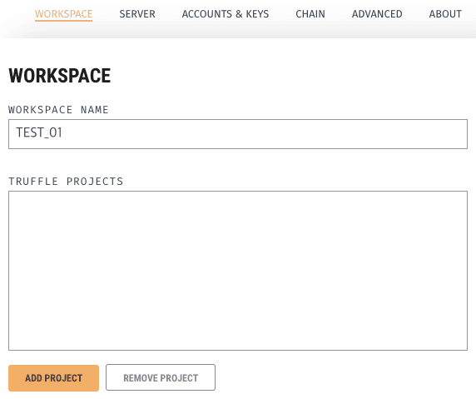Click the Remove Project button
Viewport: 476px width, 399px height.
pyautogui.click(x=161, y=377)
